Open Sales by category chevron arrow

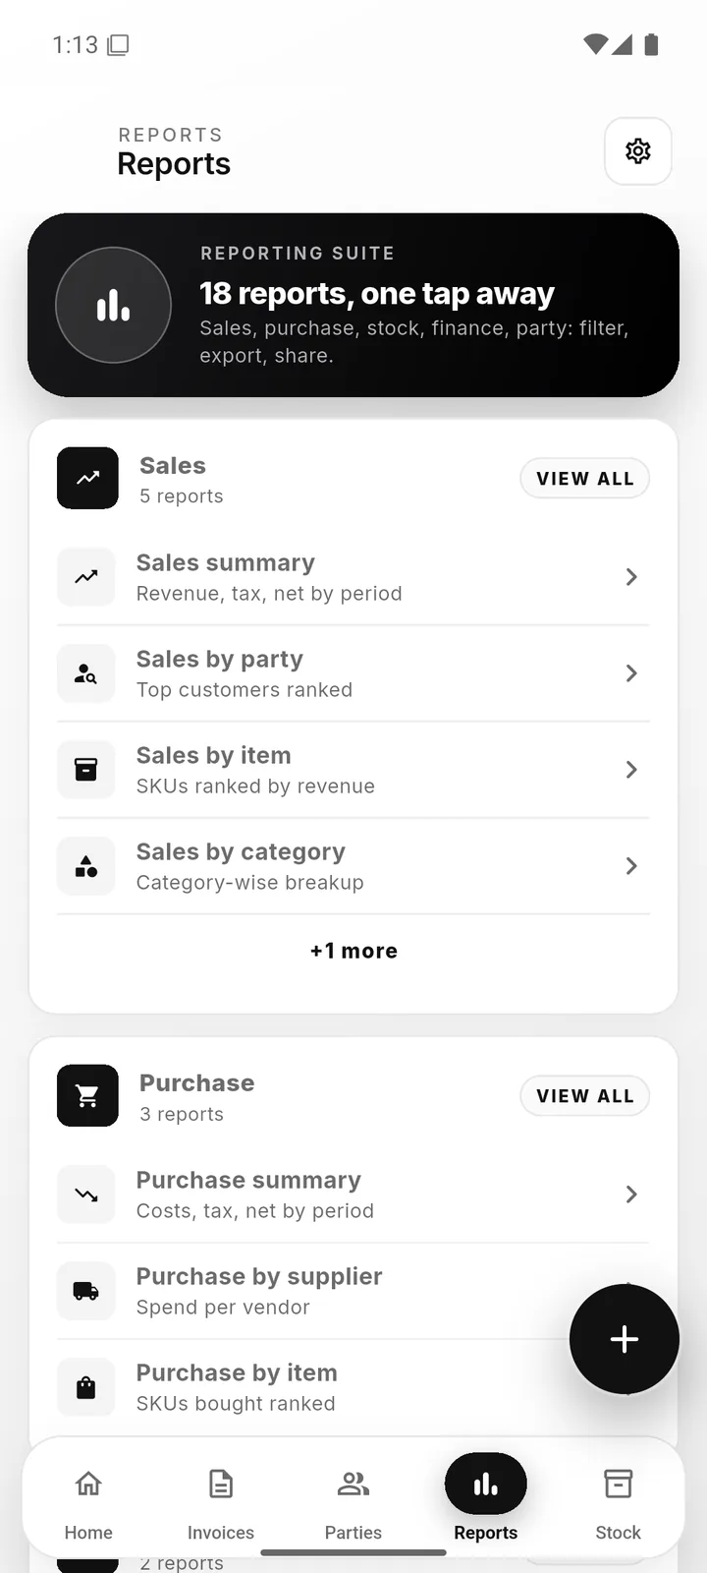[631, 866]
